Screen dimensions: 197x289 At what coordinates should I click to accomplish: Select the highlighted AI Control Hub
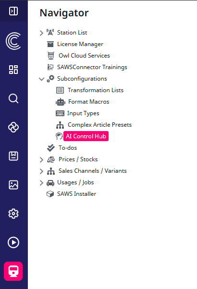(86, 136)
